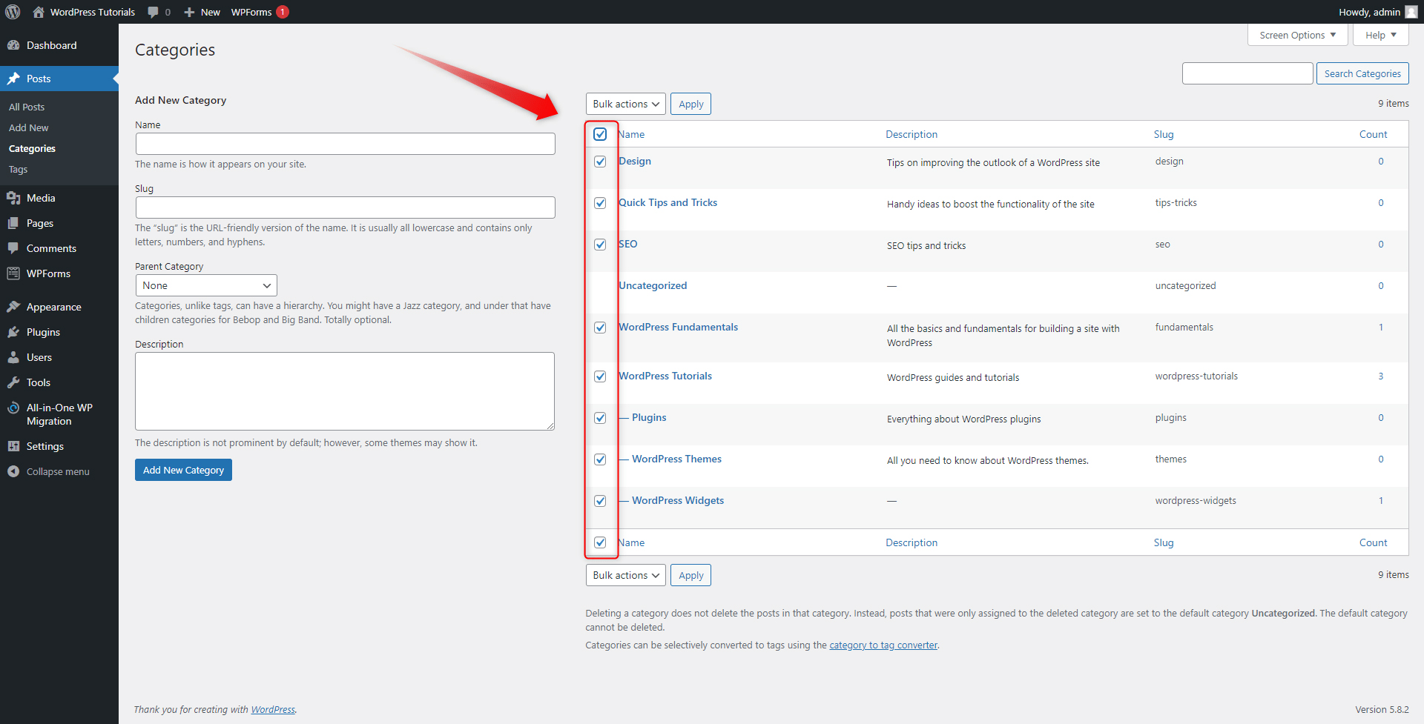Image resolution: width=1424 pixels, height=724 pixels.
Task: Uncheck the WordPress Themes checkbox
Action: tap(600, 459)
